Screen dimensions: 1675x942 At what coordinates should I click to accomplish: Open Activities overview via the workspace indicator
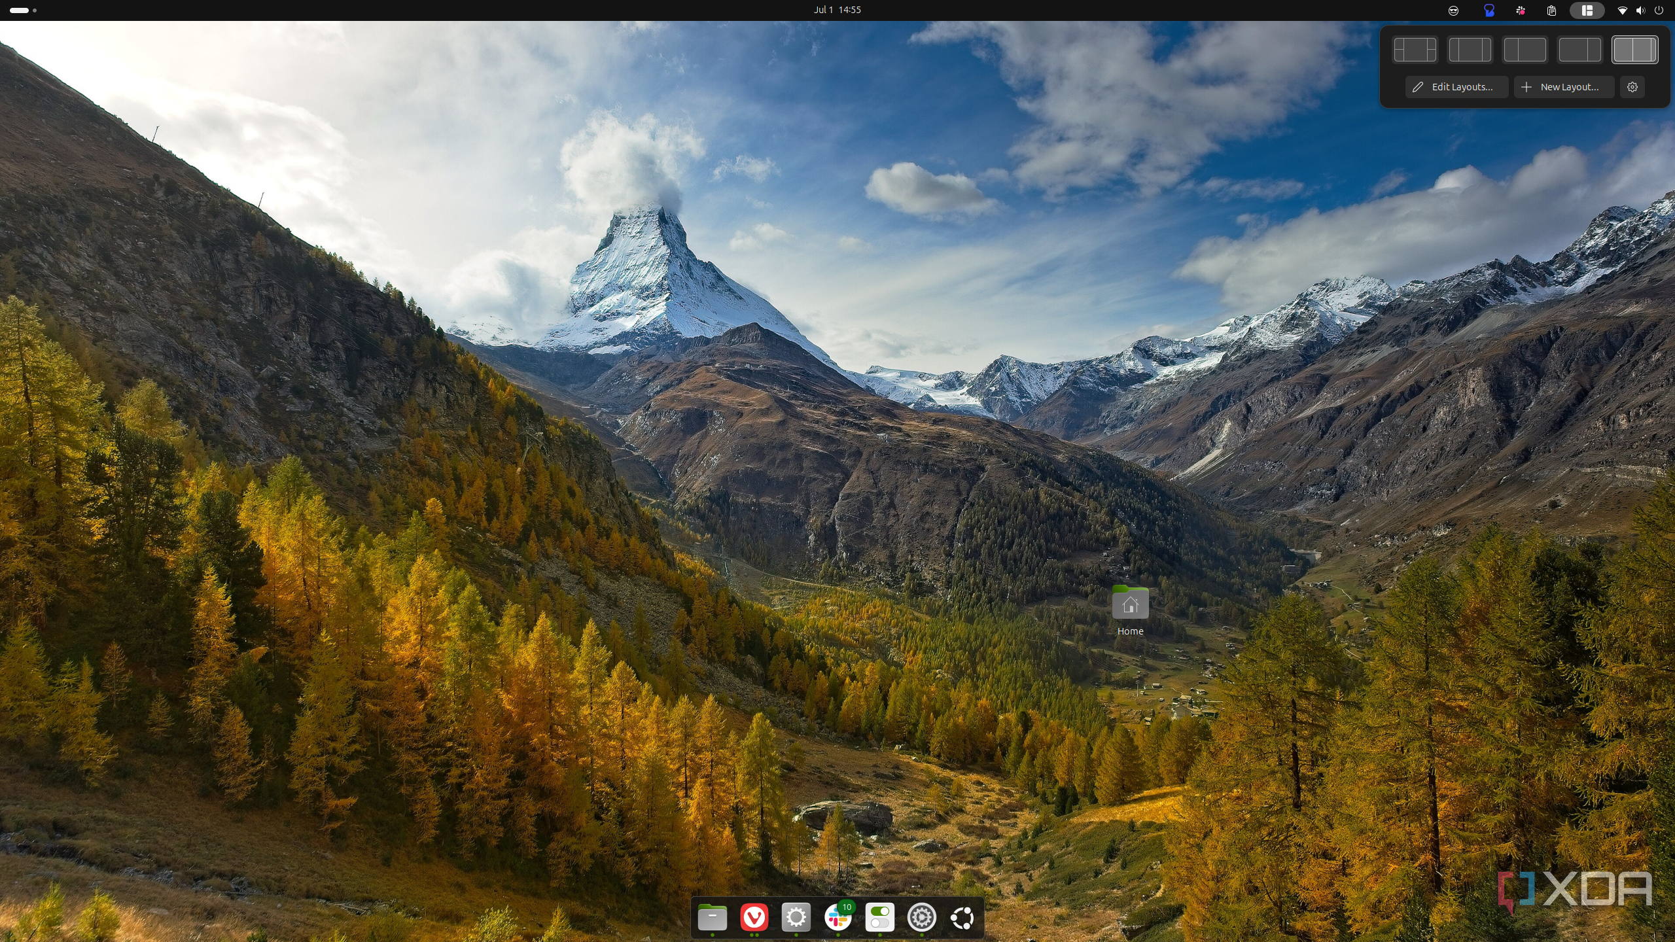point(23,10)
